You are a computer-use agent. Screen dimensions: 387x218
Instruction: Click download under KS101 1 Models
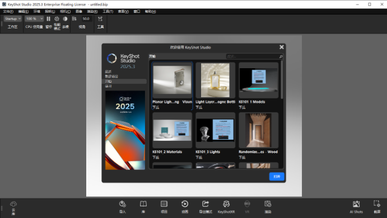click(x=242, y=107)
